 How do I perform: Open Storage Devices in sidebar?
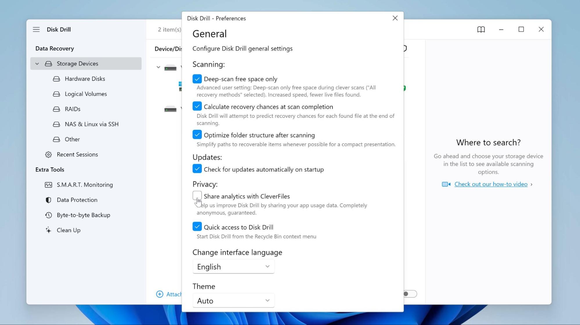click(x=86, y=64)
